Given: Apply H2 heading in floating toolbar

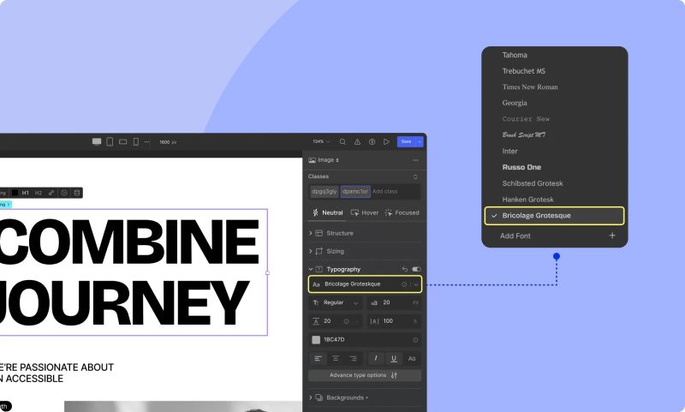Looking at the screenshot, I should [39, 193].
